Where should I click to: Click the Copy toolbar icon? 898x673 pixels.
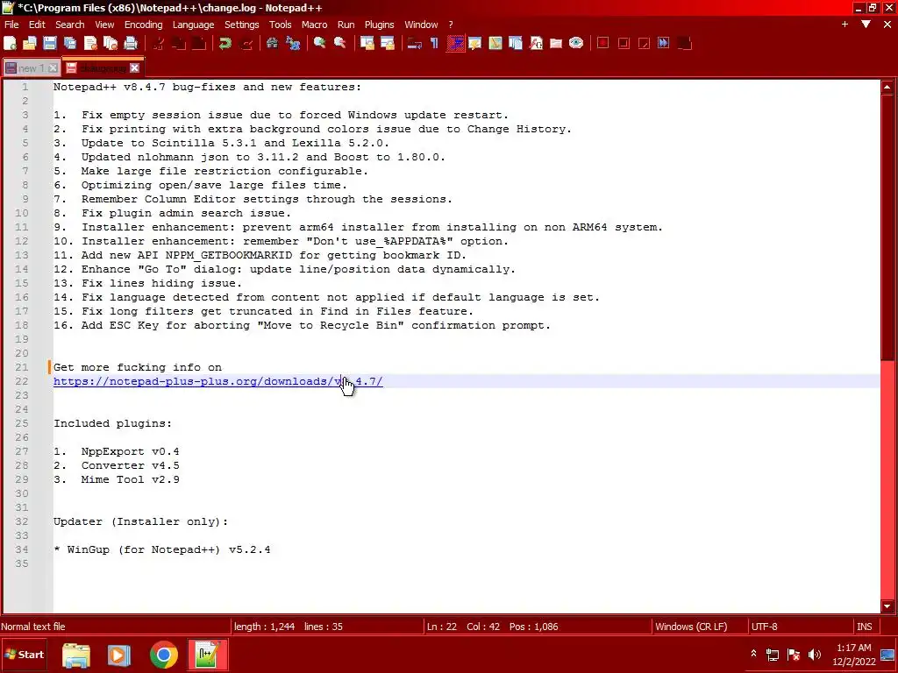coord(179,43)
